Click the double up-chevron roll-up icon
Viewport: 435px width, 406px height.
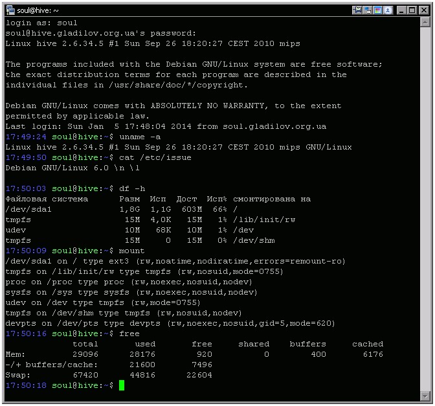[388, 10]
